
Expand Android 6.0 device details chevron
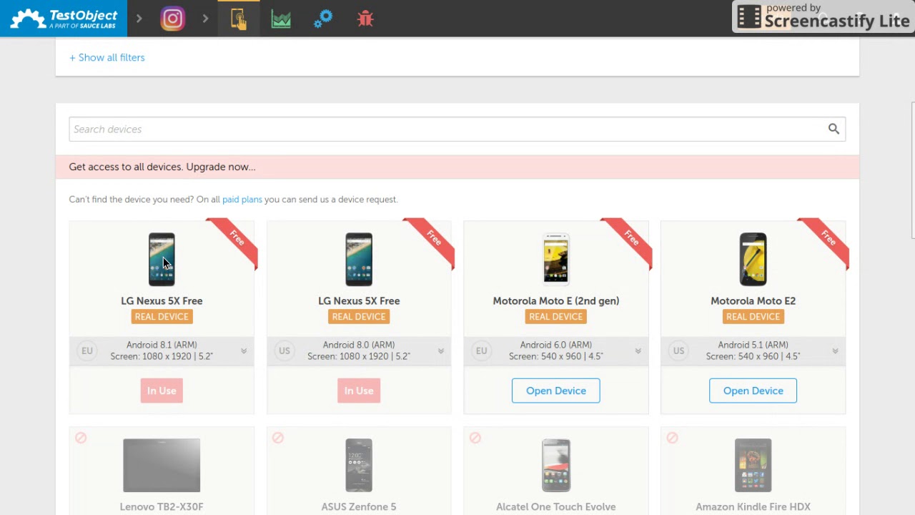pyautogui.click(x=638, y=350)
